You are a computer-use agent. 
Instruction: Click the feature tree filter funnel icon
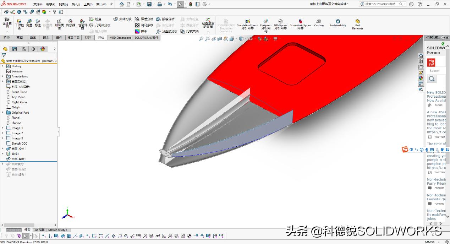pyautogui.click(x=4, y=55)
